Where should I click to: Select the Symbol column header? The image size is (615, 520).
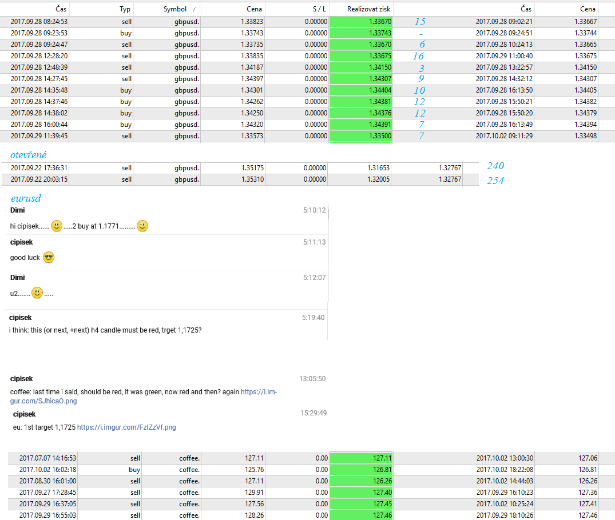pyautogui.click(x=174, y=9)
